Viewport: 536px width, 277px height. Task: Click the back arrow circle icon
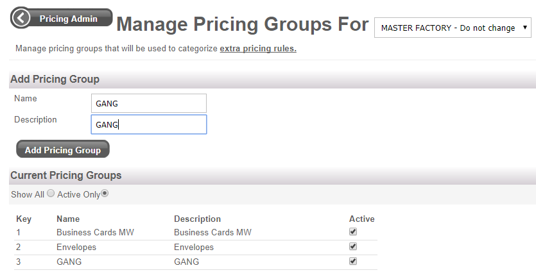21,18
